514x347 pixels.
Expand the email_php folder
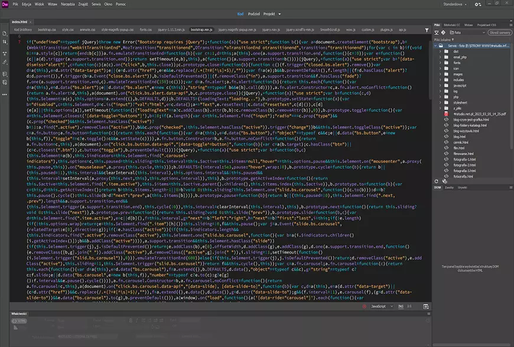(x=440, y=57)
